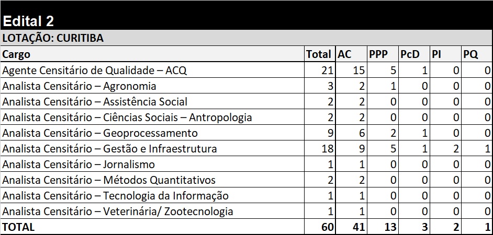The height and width of the screenshot is (235, 493).
Task: Click the AC column header
Action: tap(351, 54)
